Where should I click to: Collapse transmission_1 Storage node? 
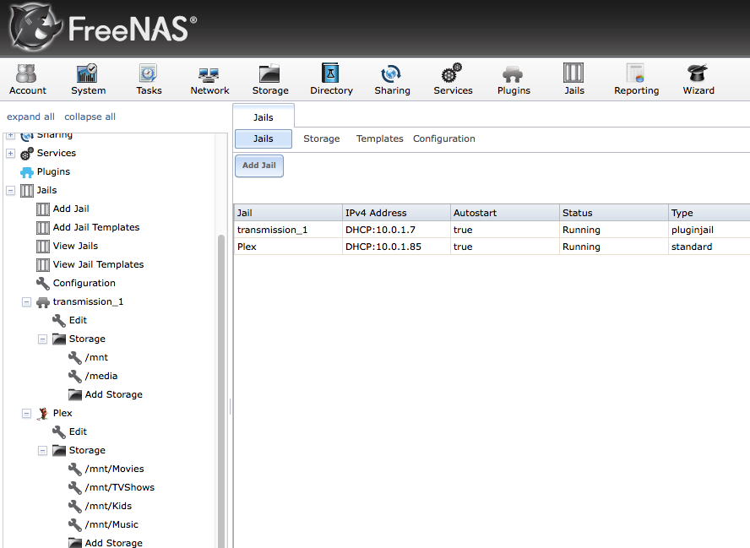point(42,339)
